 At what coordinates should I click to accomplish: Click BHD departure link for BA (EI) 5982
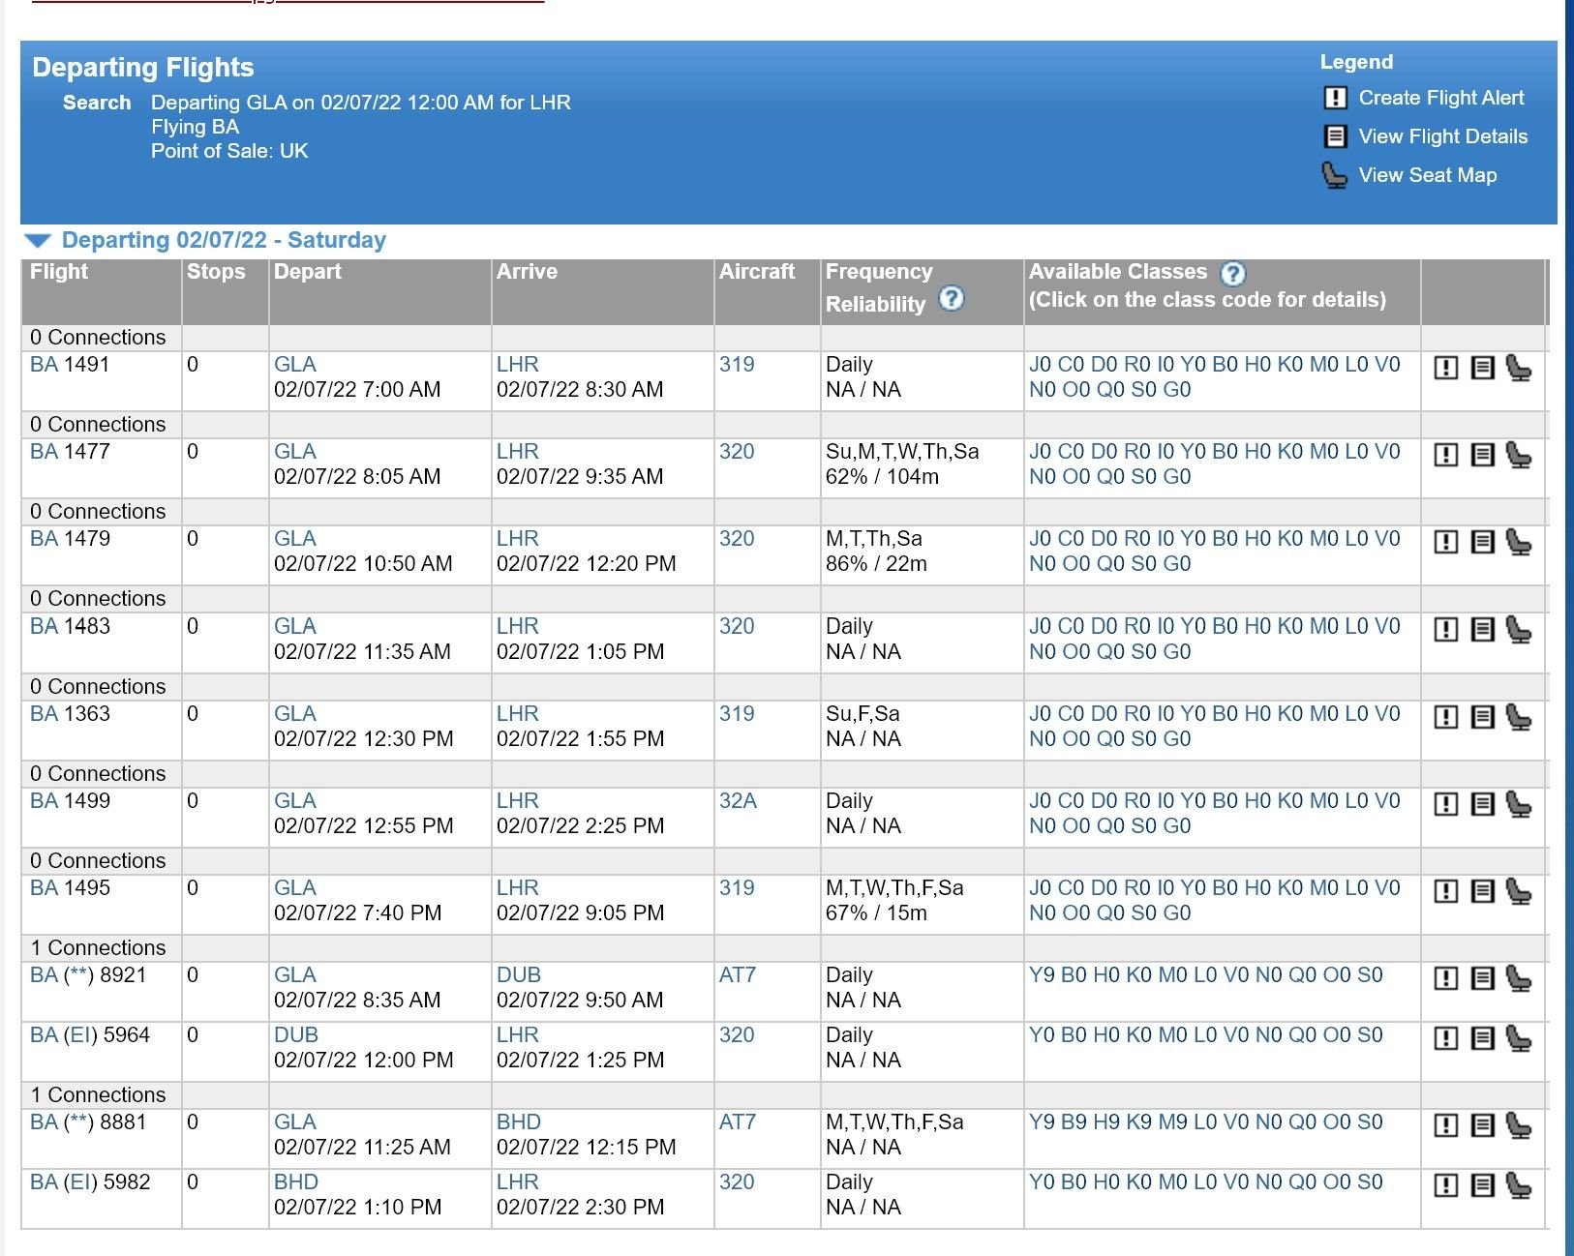296,1182
